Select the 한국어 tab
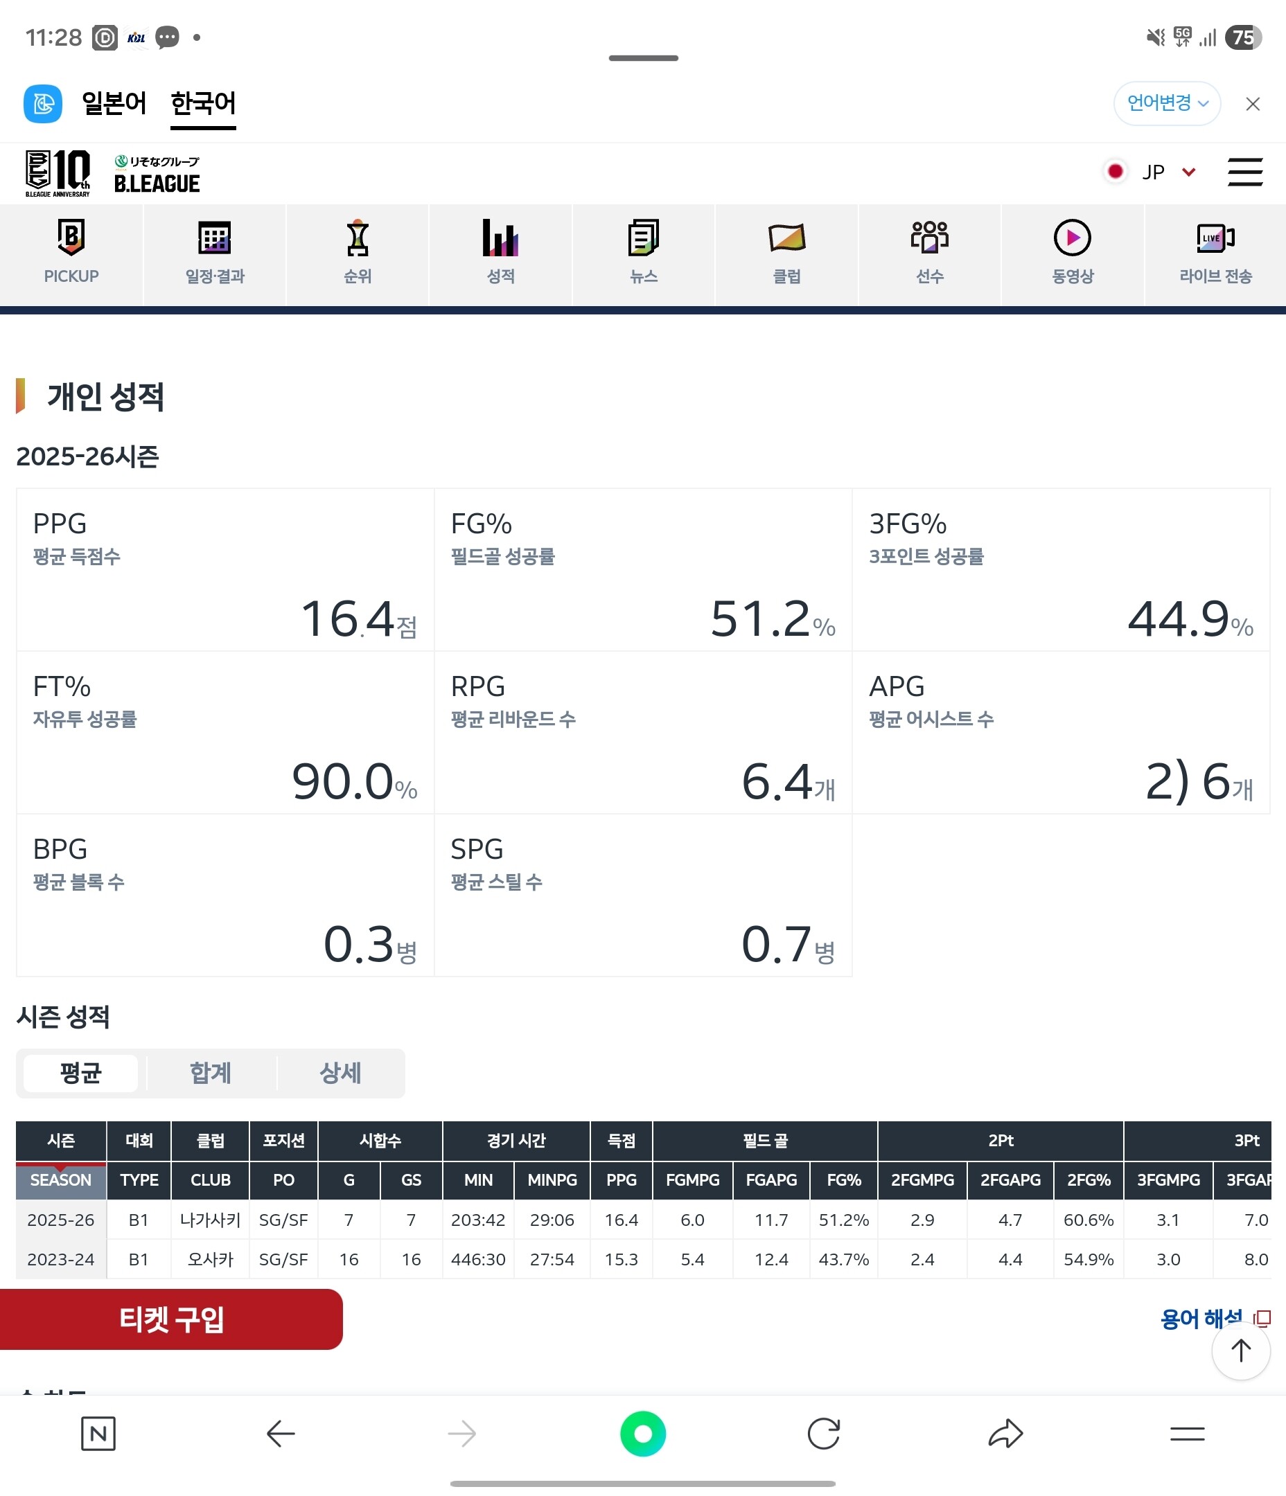The width and height of the screenshot is (1286, 1496). [203, 103]
